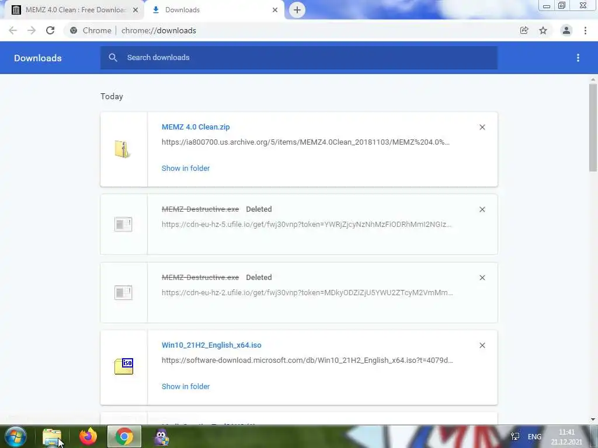Remove Win10_21H2_English_x64.iso from the list
598x448 pixels.
click(482, 345)
